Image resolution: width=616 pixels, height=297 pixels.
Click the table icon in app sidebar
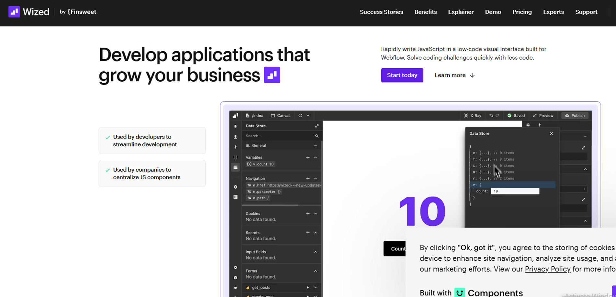pos(235,197)
